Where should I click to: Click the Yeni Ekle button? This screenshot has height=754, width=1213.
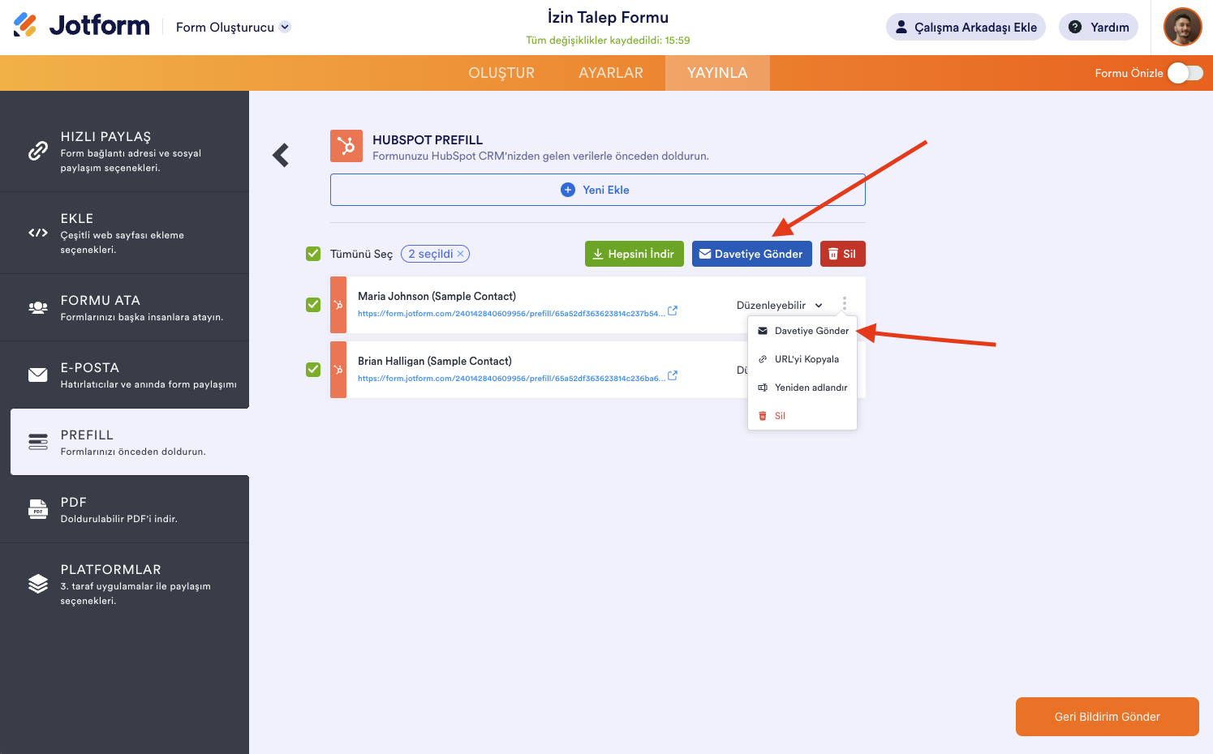[x=598, y=190]
